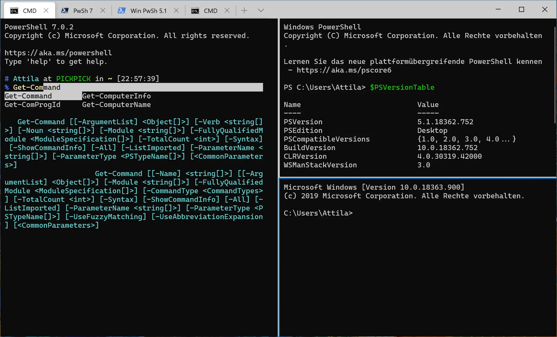Screen dimensions: 557x337
Task: Switch to the PwSh 7 tab
Action: tap(82, 10)
